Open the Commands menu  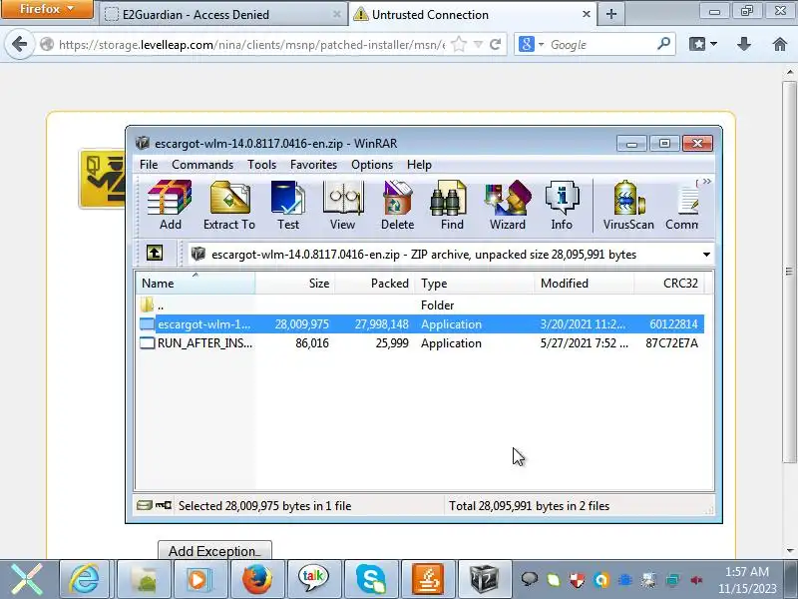tap(202, 165)
